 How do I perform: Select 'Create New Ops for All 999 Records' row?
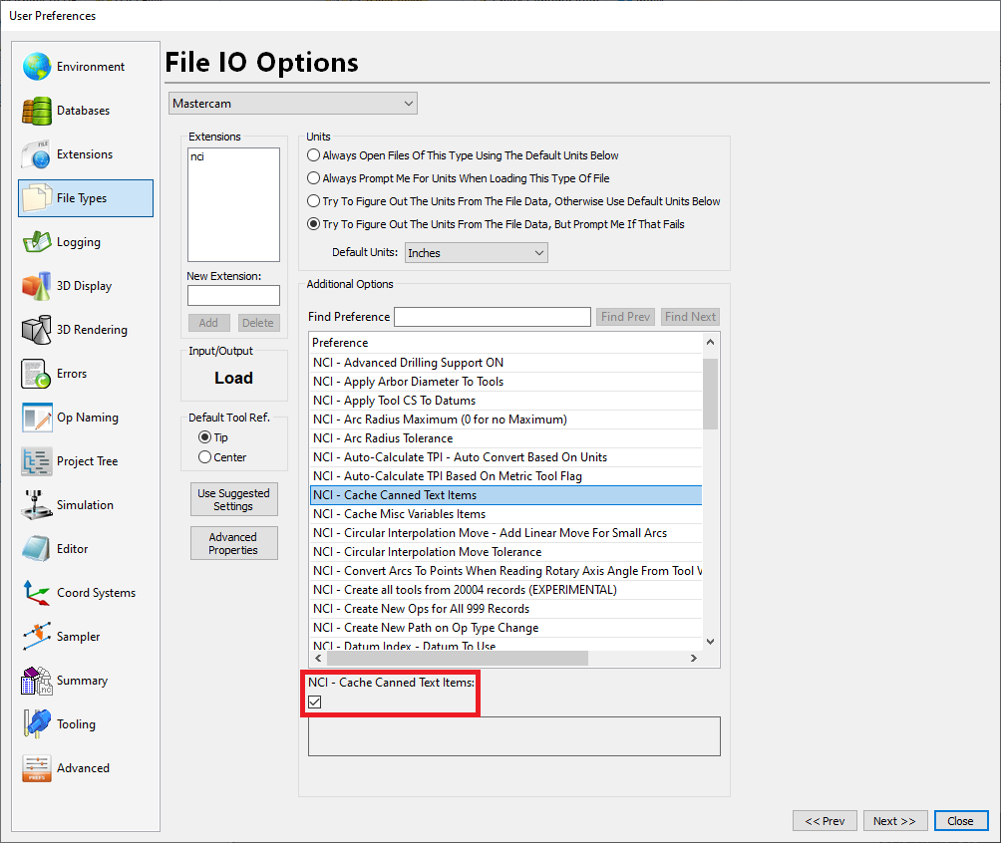pyautogui.click(x=505, y=609)
